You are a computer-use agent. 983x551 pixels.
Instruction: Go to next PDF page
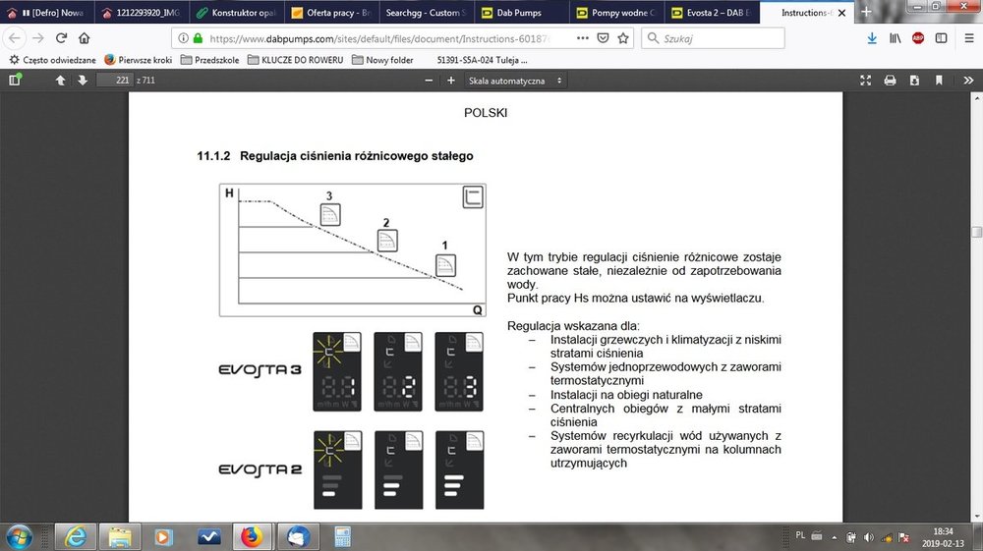(x=83, y=81)
